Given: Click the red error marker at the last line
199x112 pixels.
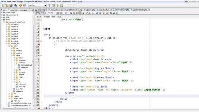Looking at the screenshot, I should (39, 108).
